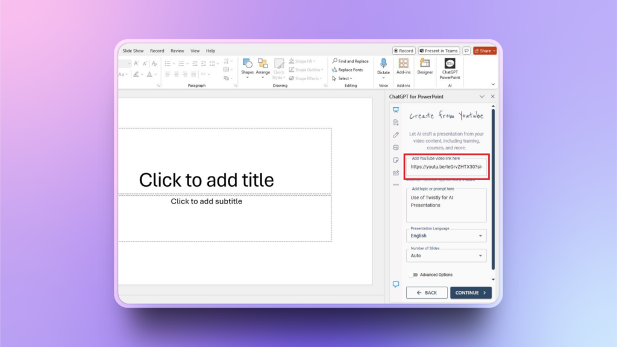Click the Share button
The height and width of the screenshot is (347, 617).
click(485, 51)
